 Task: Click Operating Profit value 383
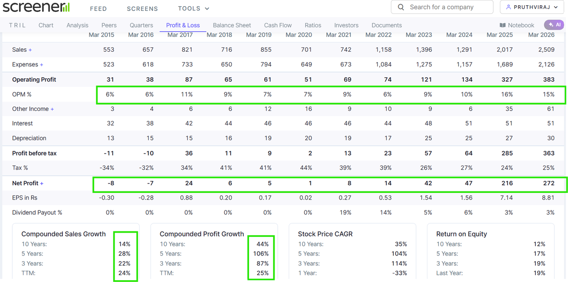pyautogui.click(x=549, y=80)
